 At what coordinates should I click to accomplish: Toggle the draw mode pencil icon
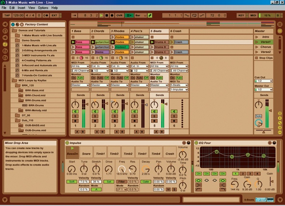pyautogui.click(x=150, y=15)
